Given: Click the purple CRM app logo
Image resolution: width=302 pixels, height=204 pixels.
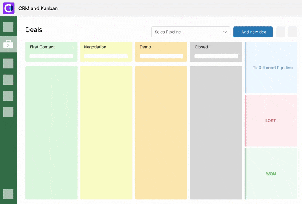Looking at the screenshot, I should (8, 8).
